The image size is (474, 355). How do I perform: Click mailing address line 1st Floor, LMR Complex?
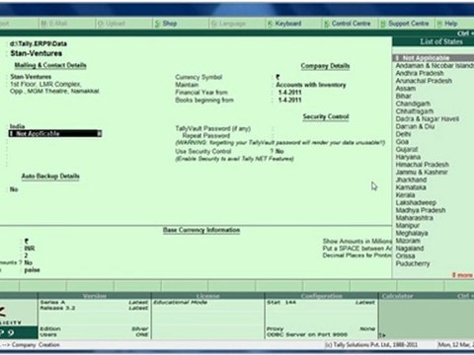coord(45,84)
